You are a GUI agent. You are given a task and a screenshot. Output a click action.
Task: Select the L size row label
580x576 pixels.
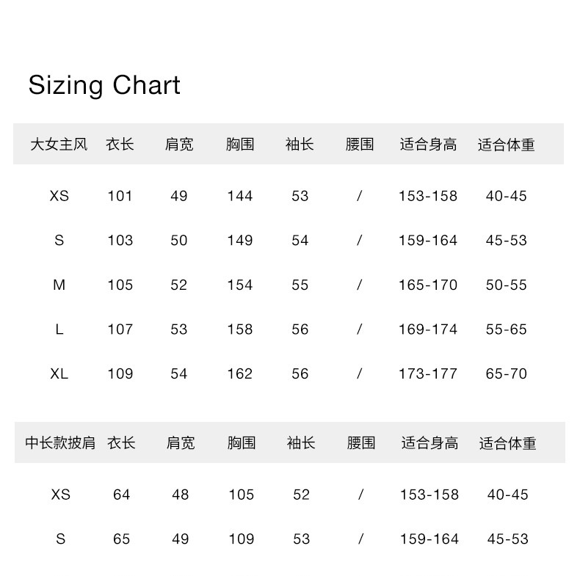pos(59,329)
